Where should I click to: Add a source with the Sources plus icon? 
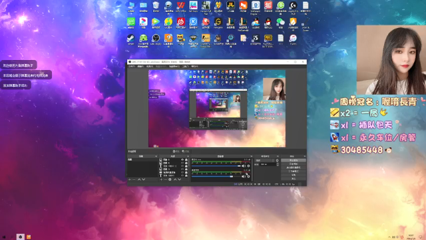tap(161, 179)
